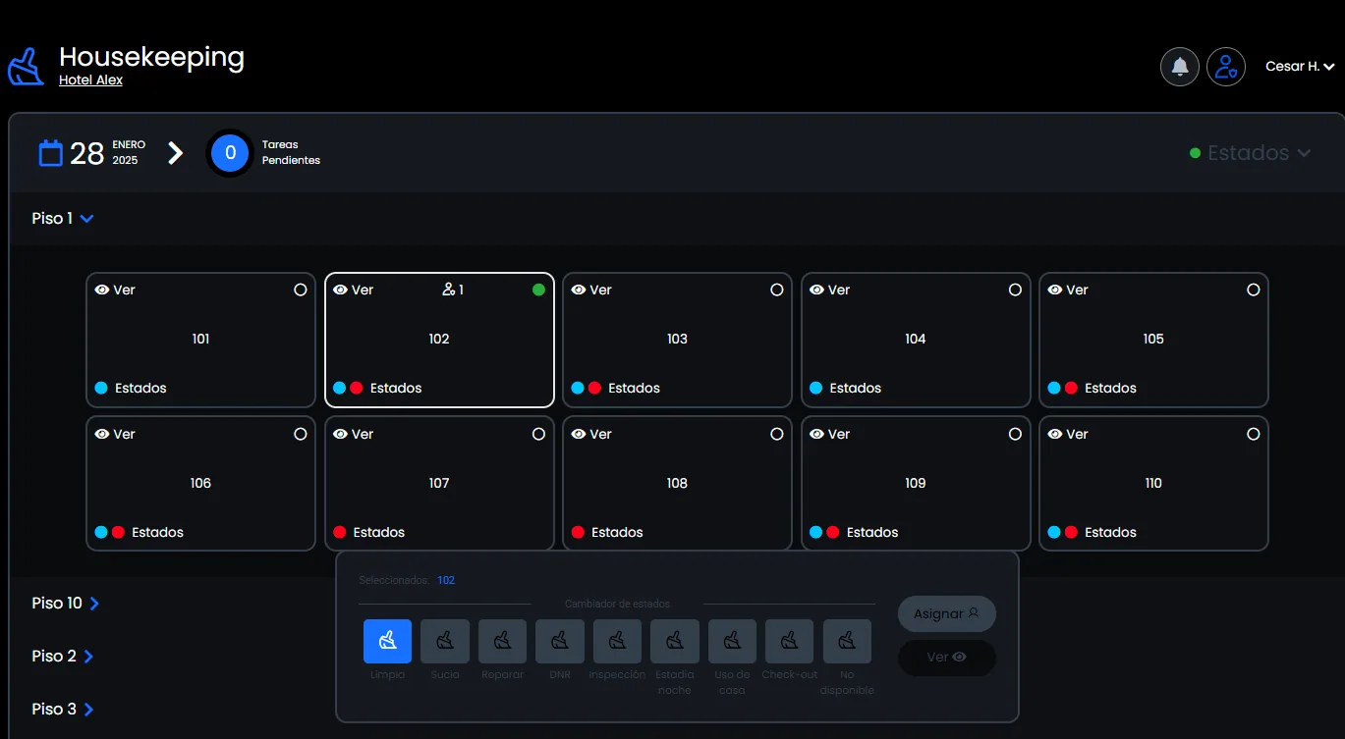
Task: View room 109 via its eye Ver toggle
Action: coord(829,434)
